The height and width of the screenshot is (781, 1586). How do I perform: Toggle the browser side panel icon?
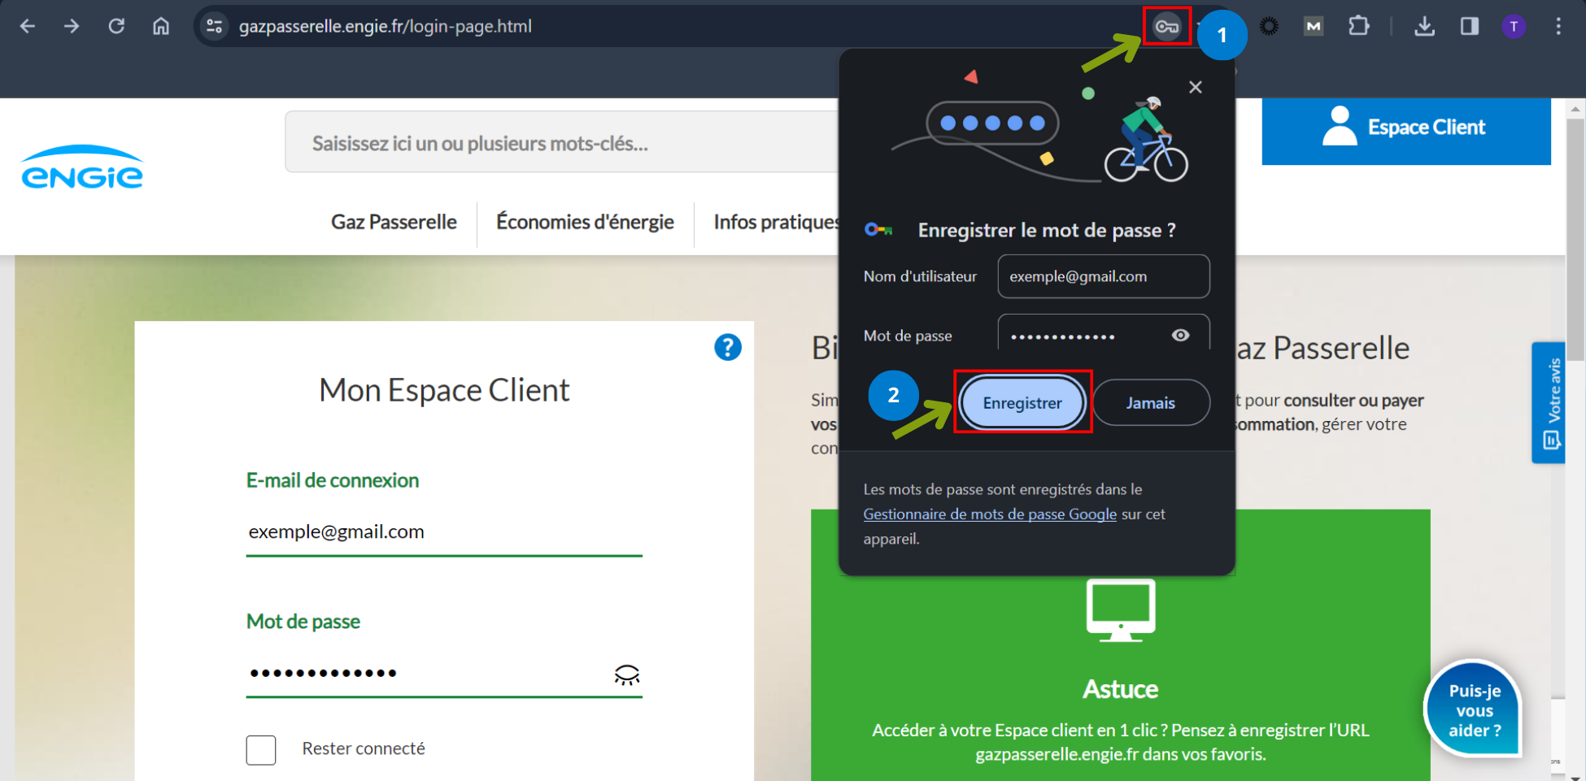pyautogui.click(x=1469, y=26)
